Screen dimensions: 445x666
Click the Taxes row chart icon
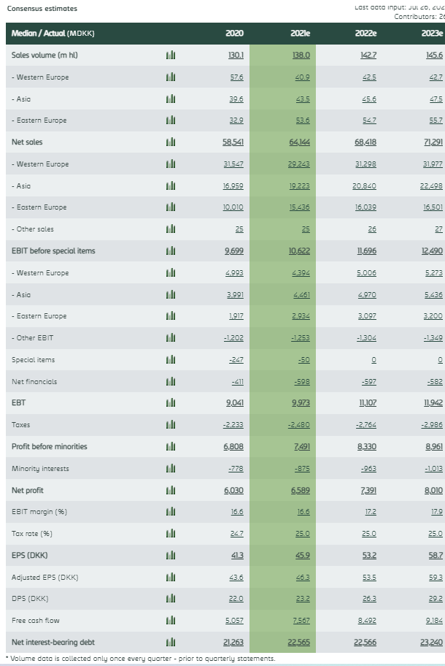pyautogui.click(x=171, y=425)
